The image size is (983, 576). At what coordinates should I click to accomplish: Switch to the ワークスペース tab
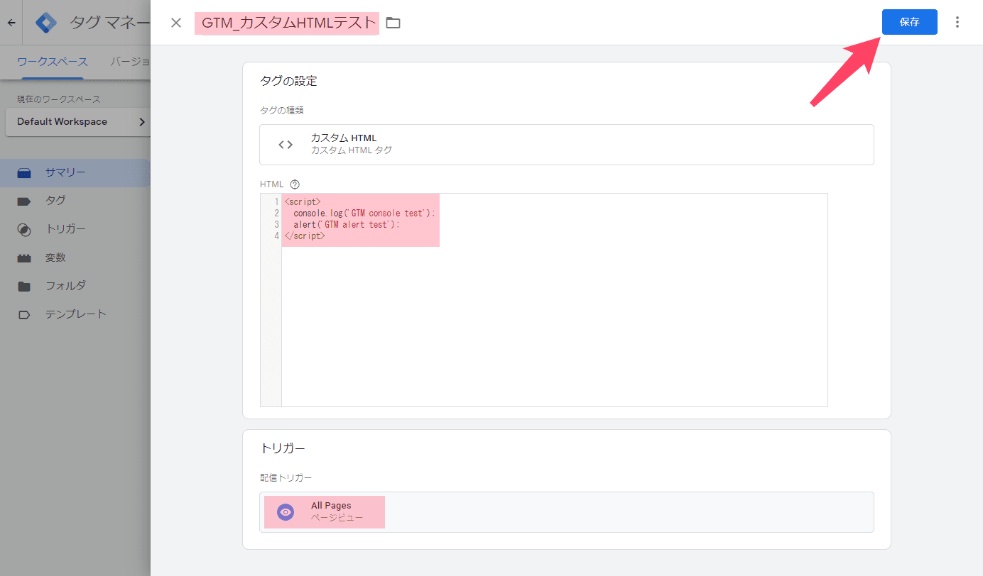click(53, 62)
